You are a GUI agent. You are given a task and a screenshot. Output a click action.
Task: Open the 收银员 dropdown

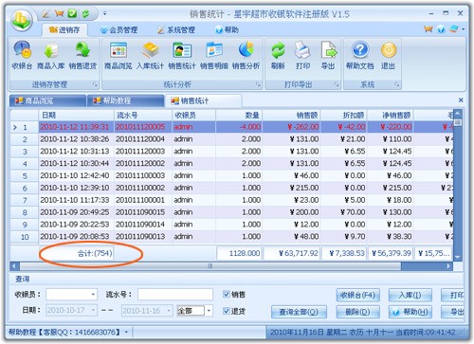93,295
